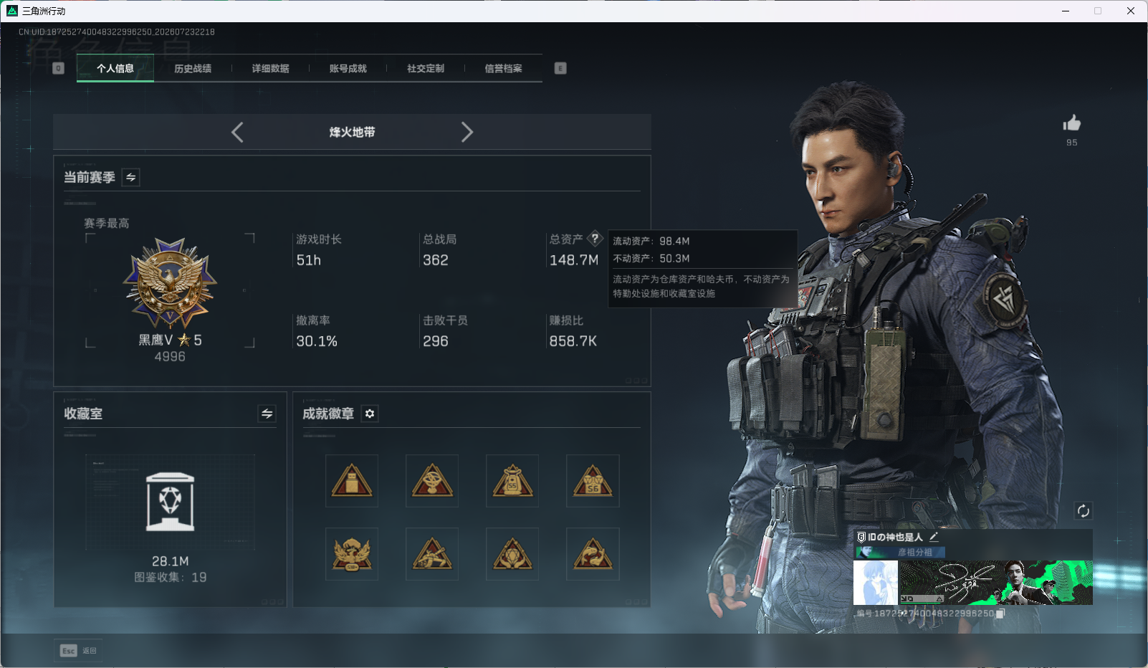1148x668 pixels.
Task: Select the S5 backpack achievement badge
Action: [x=512, y=481]
